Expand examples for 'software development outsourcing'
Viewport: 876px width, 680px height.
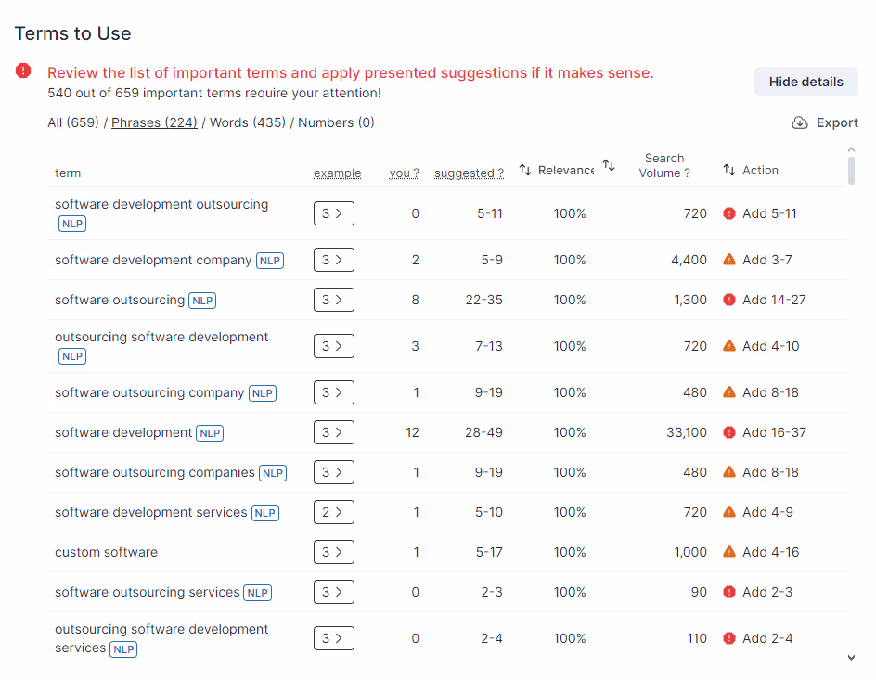(x=333, y=213)
